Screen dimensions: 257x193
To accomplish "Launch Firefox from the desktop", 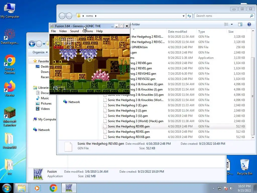I will 10,88.
